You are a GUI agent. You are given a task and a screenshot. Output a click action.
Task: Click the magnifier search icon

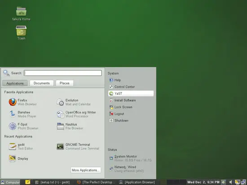pyautogui.click(x=6, y=73)
